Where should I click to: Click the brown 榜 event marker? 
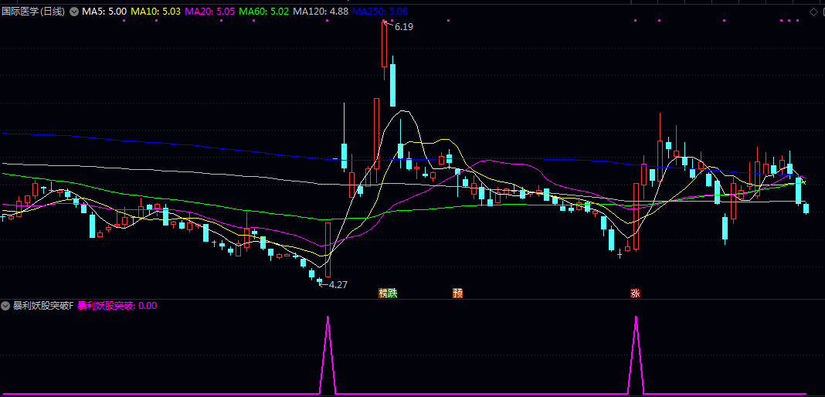point(384,294)
